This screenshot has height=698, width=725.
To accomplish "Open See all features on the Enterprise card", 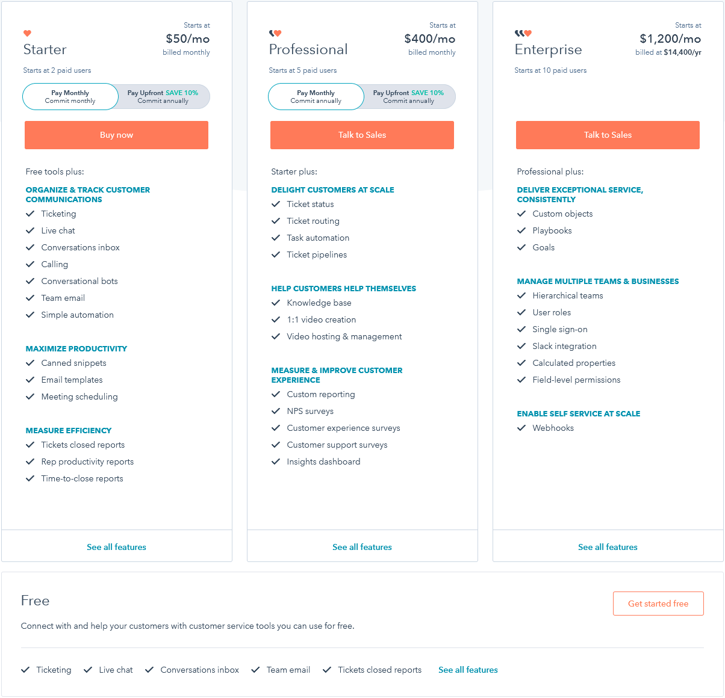I will [608, 547].
